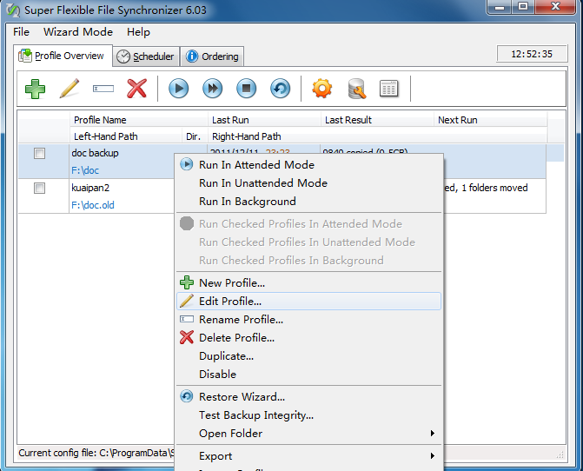Image resolution: width=583 pixels, height=471 pixels.
Task: Expand the Export submenu arrow
Action: pyautogui.click(x=432, y=455)
